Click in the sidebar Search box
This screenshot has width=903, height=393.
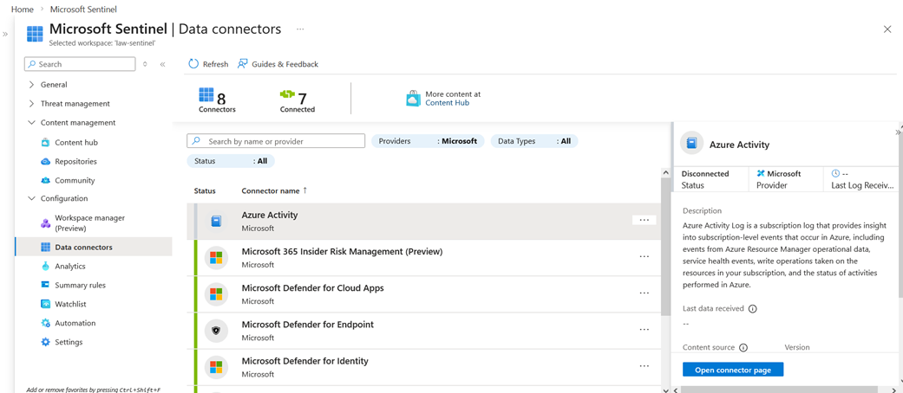pyautogui.click(x=80, y=64)
